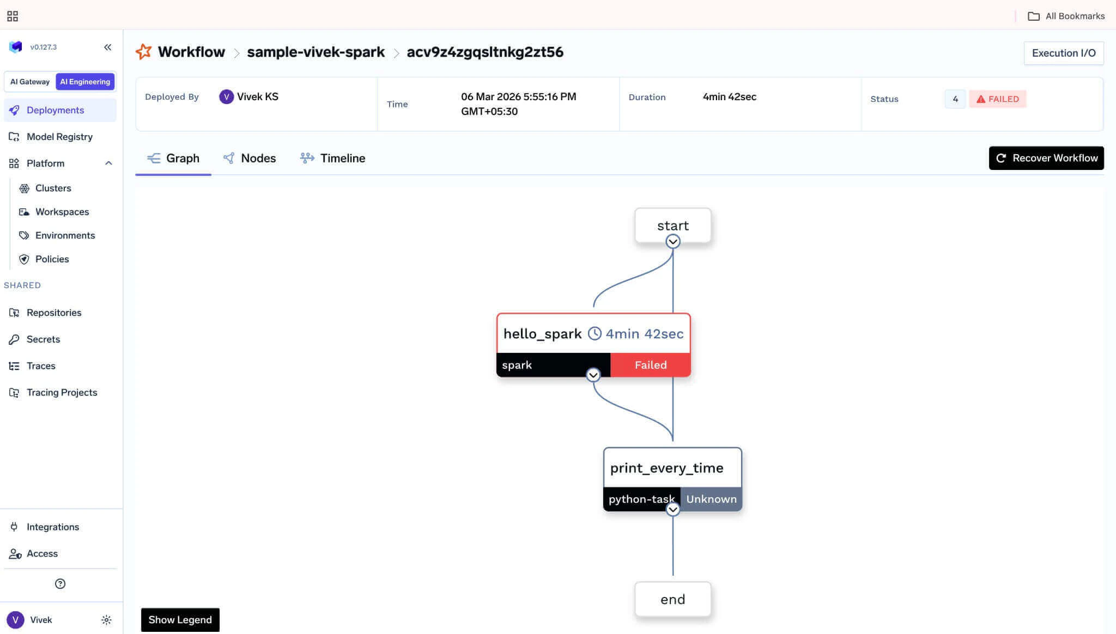The width and height of the screenshot is (1116, 634).
Task: Select the AI Engineering toggle
Action: click(85, 82)
